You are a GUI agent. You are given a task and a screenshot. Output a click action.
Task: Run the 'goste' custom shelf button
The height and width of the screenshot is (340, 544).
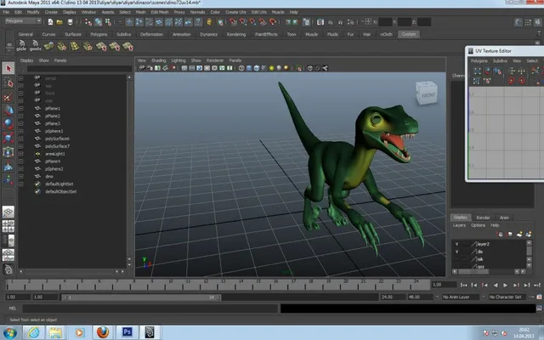click(35, 45)
